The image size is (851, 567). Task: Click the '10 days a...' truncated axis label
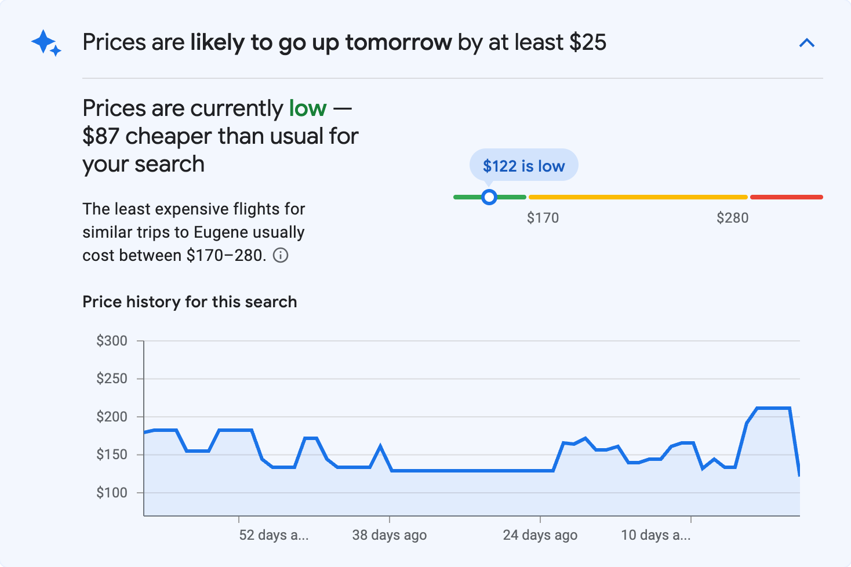[x=656, y=535]
